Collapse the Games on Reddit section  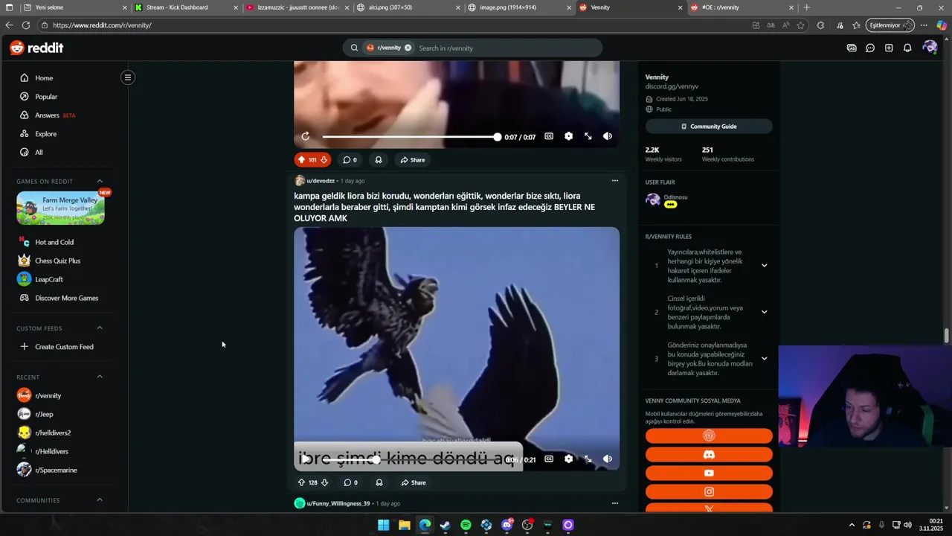(x=100, y=181)
